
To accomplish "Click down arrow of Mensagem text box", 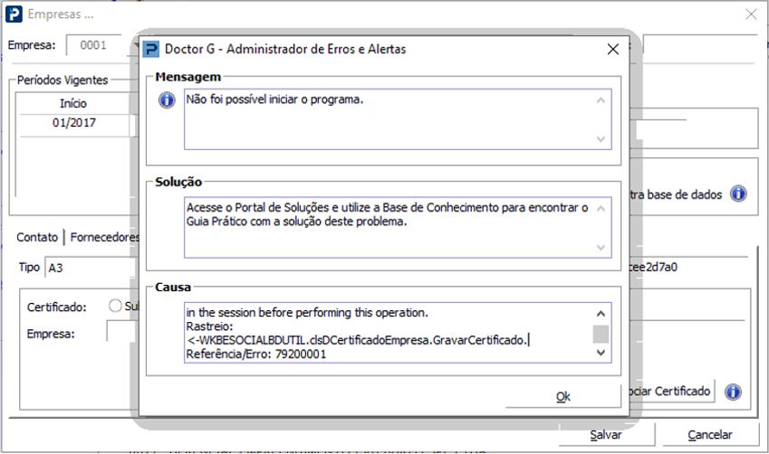I will (x=601, y=139).
